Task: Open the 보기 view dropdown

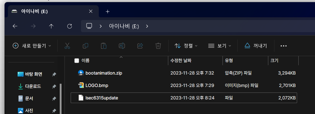Action: [219, 46]
